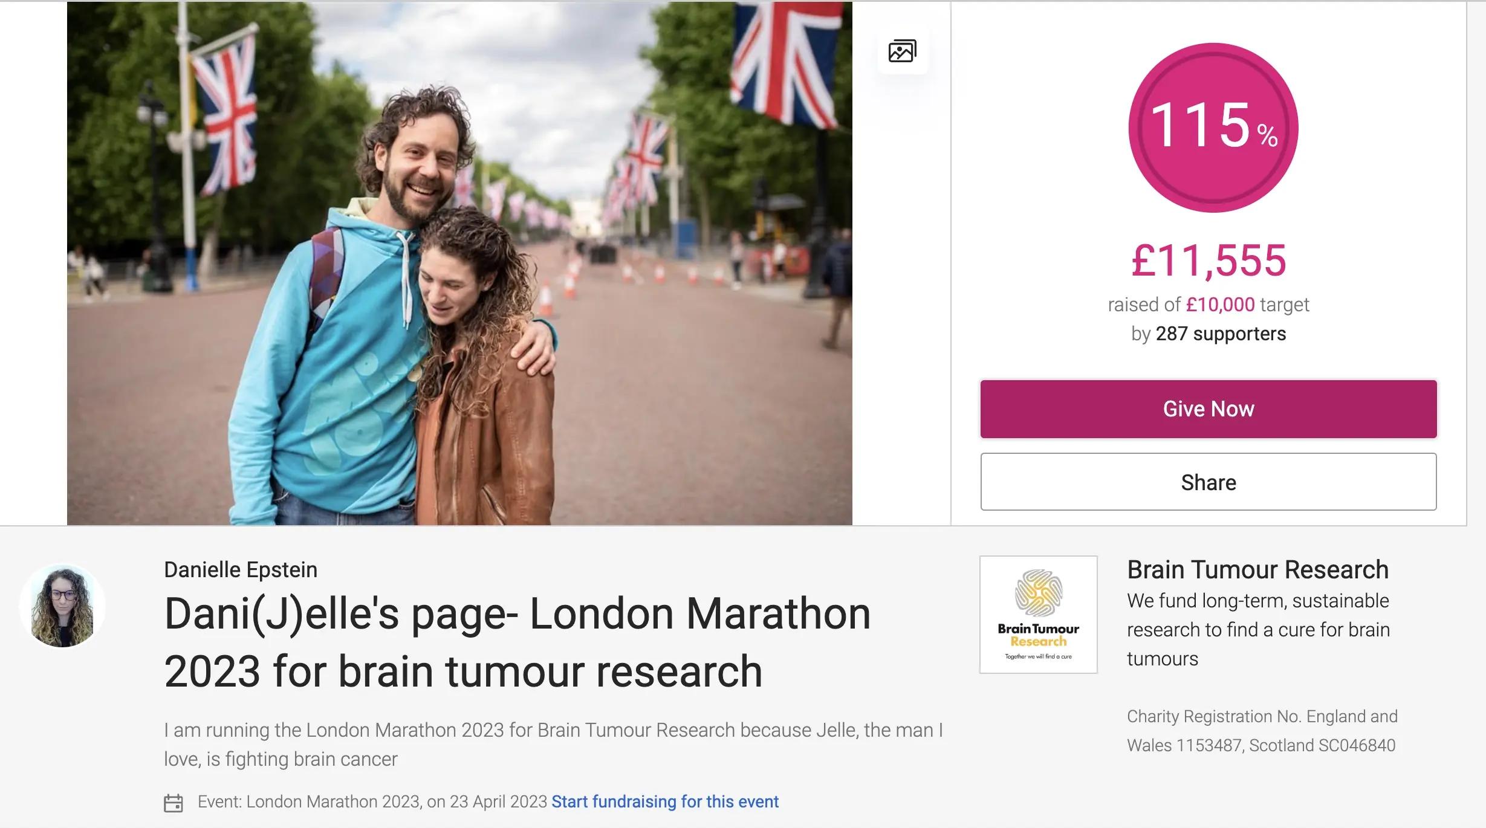Screen dimensions: 1486x828
Task: Click the Brain Tumour Research charity heading
Action: coord(1257,569)
